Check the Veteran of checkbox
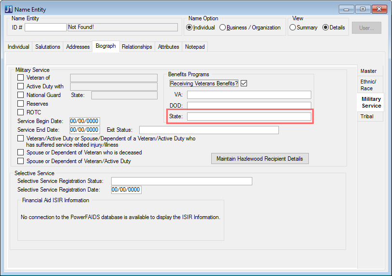 coord(21,78)
